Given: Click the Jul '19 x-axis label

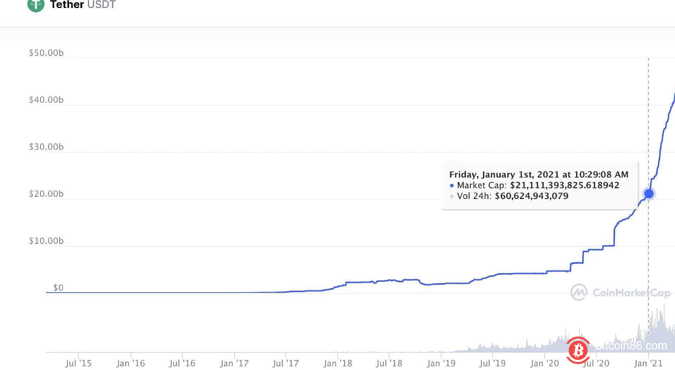Looking at the screenshot, I should (492, 363).
